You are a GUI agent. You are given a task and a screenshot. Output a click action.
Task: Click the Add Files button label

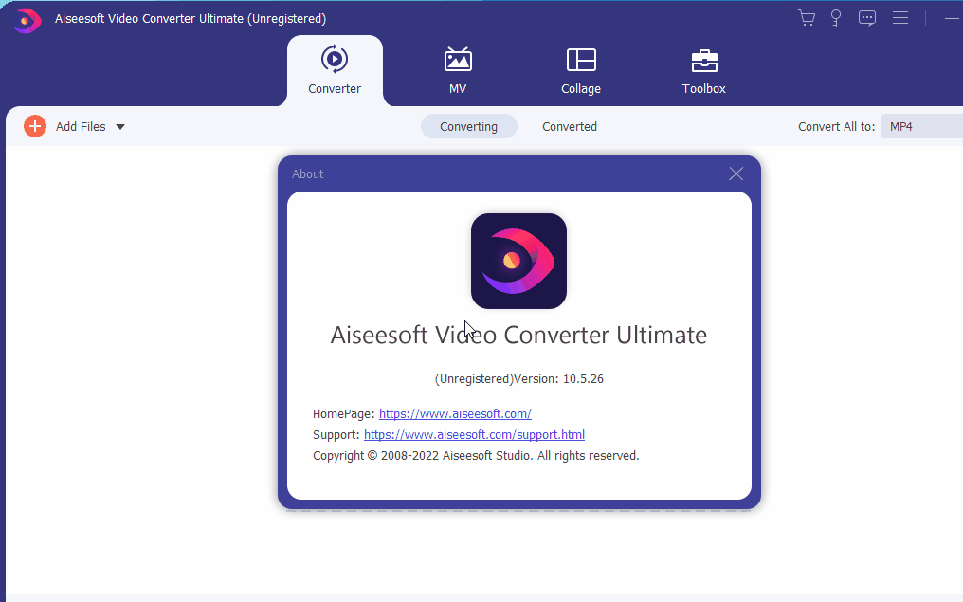coord(81,126)
